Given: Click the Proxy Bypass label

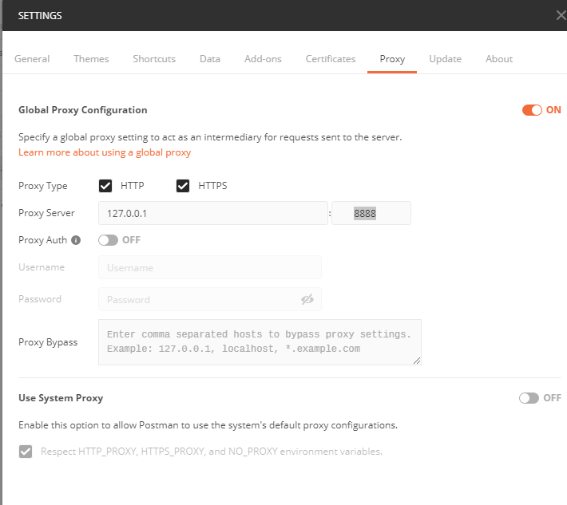Looking at the screenshot, I should pos(48,342).
